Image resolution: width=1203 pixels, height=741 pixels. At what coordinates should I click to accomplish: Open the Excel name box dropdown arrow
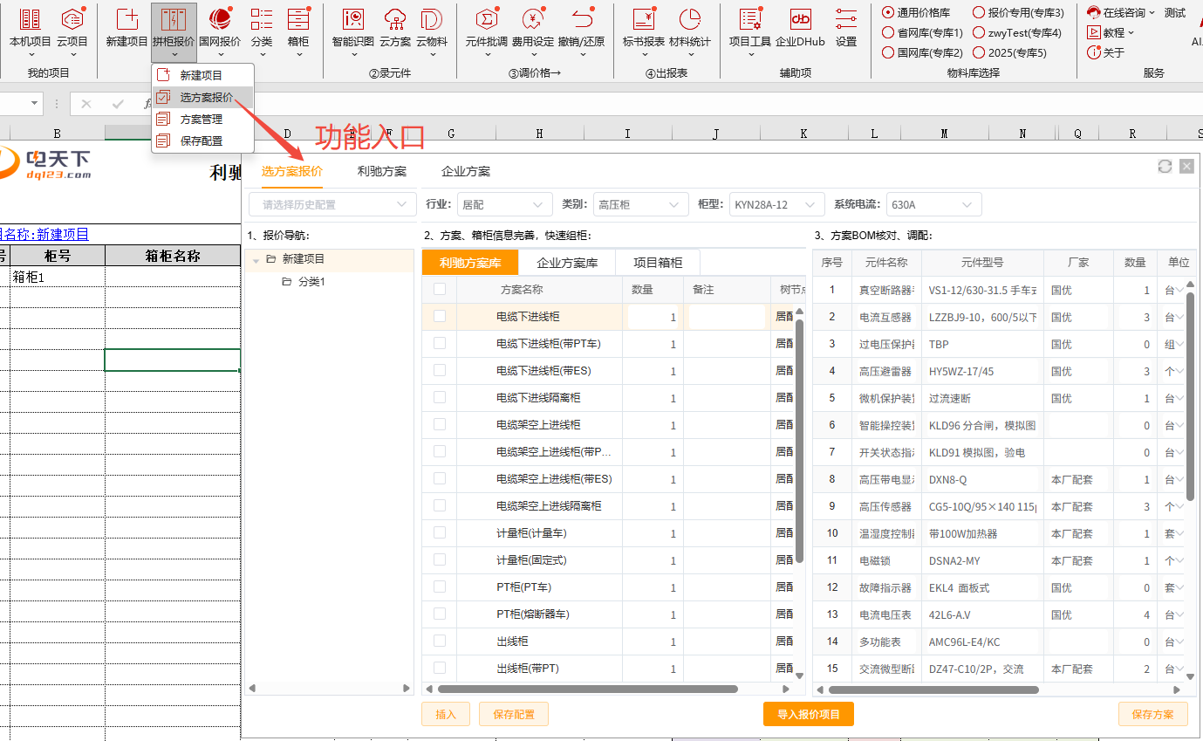pos(35,104)
